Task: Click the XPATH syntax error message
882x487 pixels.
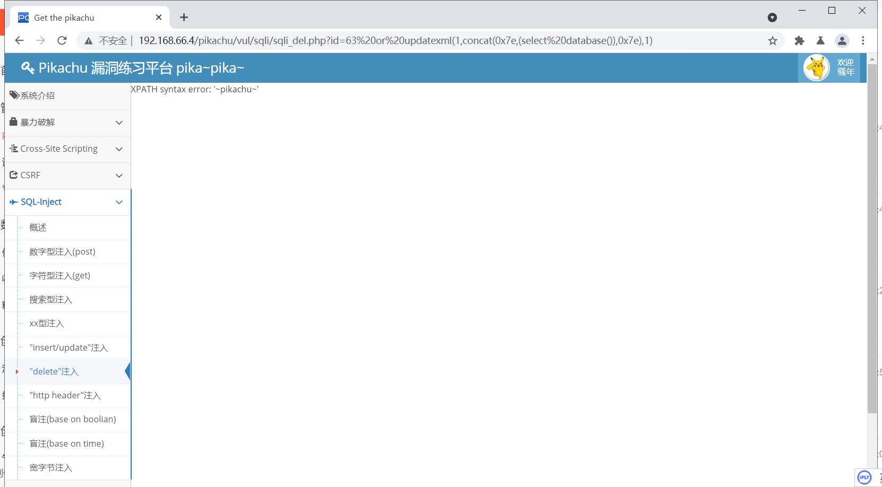Action: tap(195, 89)
